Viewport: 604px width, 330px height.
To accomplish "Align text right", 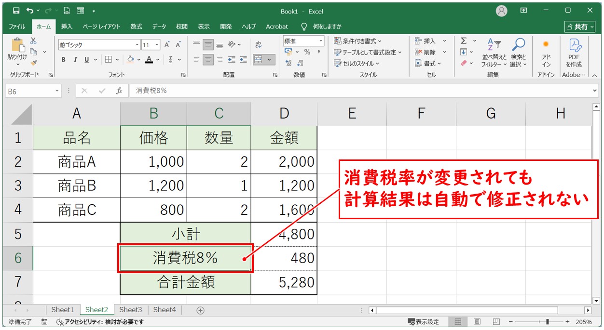I will [x=220, y=60].
